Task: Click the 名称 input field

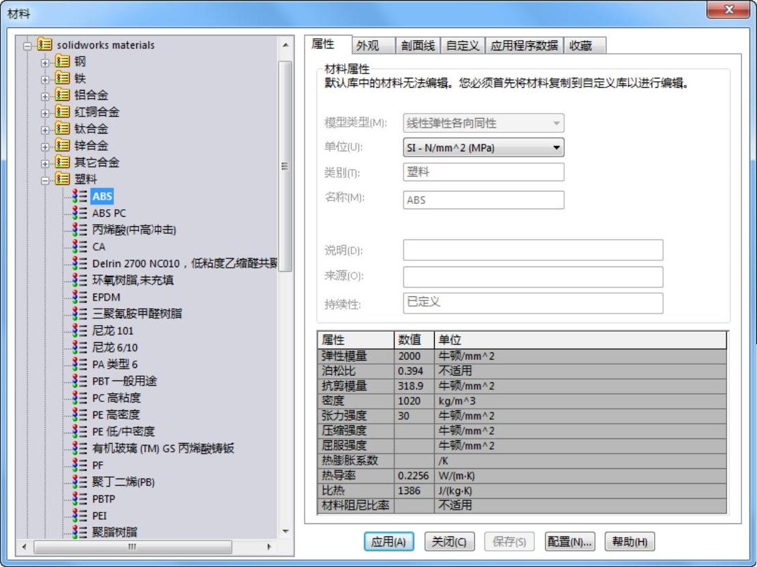Action: (x=483, y=200)
